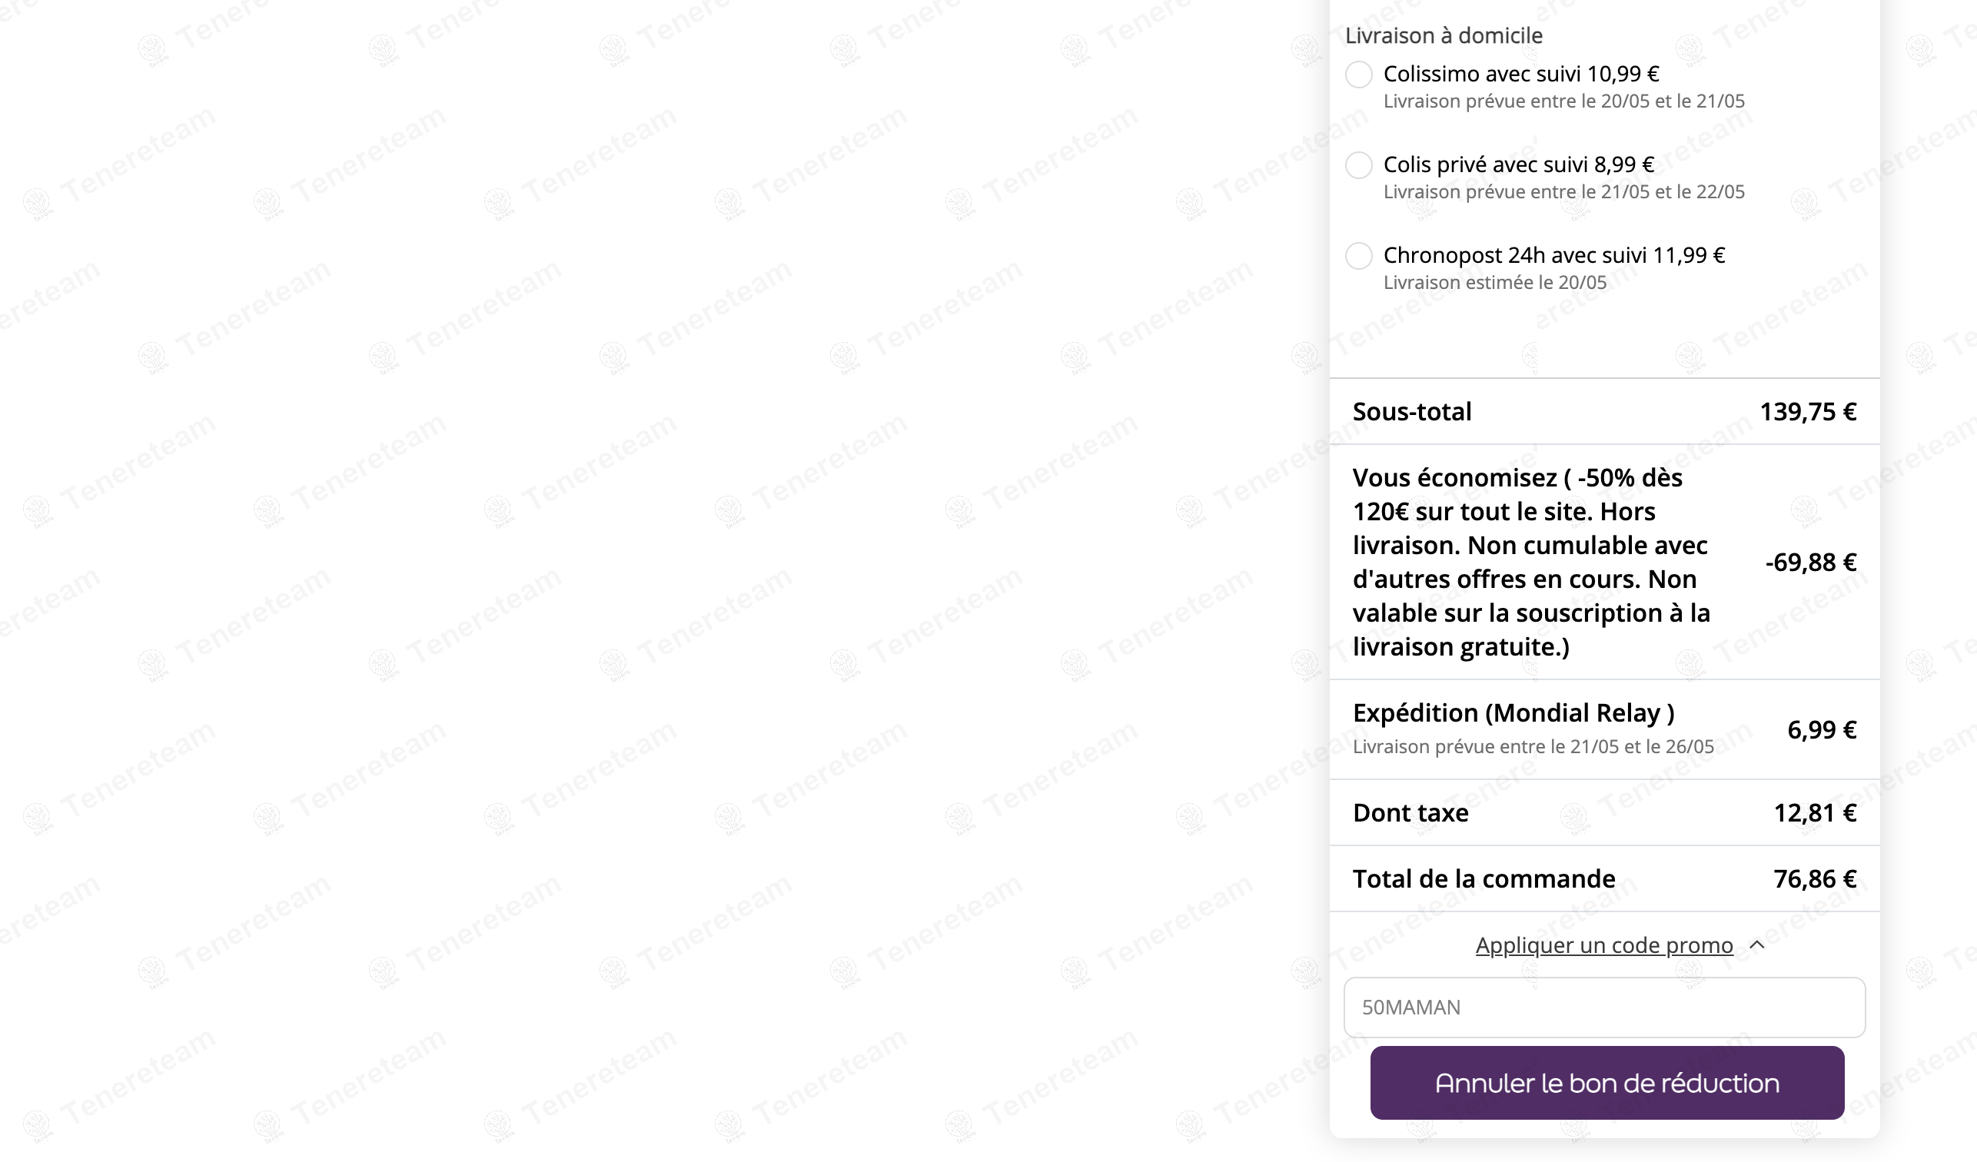1977x1162 pixels.
Task: Click the "Colissimo avec suivi 10,99 €" label
Action: (1520, 75)
